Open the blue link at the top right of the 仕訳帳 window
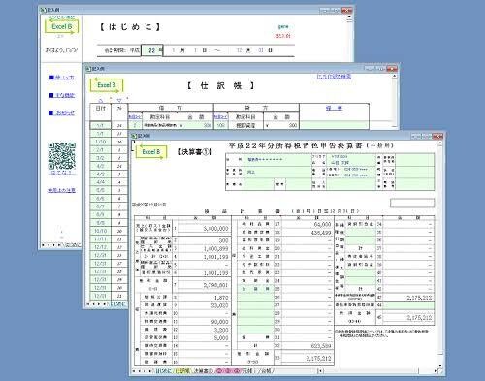485x381 pixels. click(334, 77)
